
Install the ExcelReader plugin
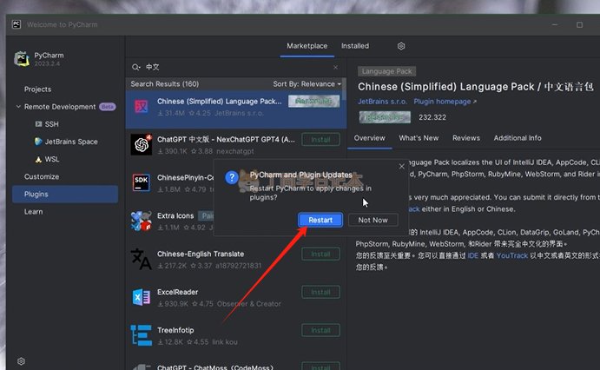coord(320,293)
